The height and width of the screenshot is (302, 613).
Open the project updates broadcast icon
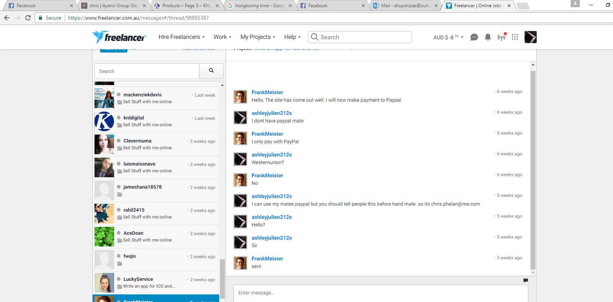click(502, 37)
